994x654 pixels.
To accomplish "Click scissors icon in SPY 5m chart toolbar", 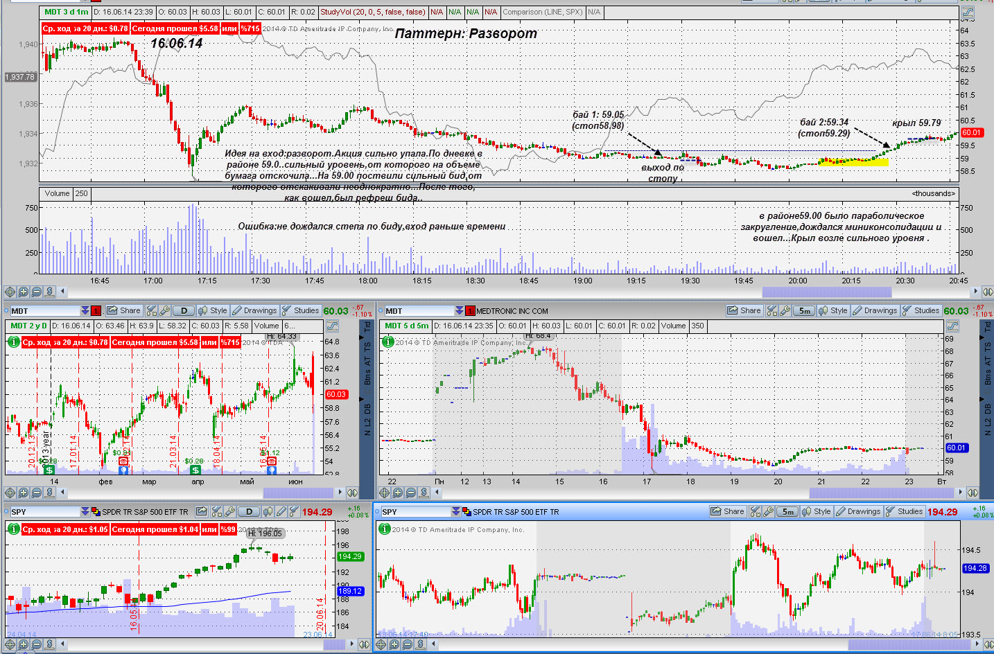I will pos(756,511).
